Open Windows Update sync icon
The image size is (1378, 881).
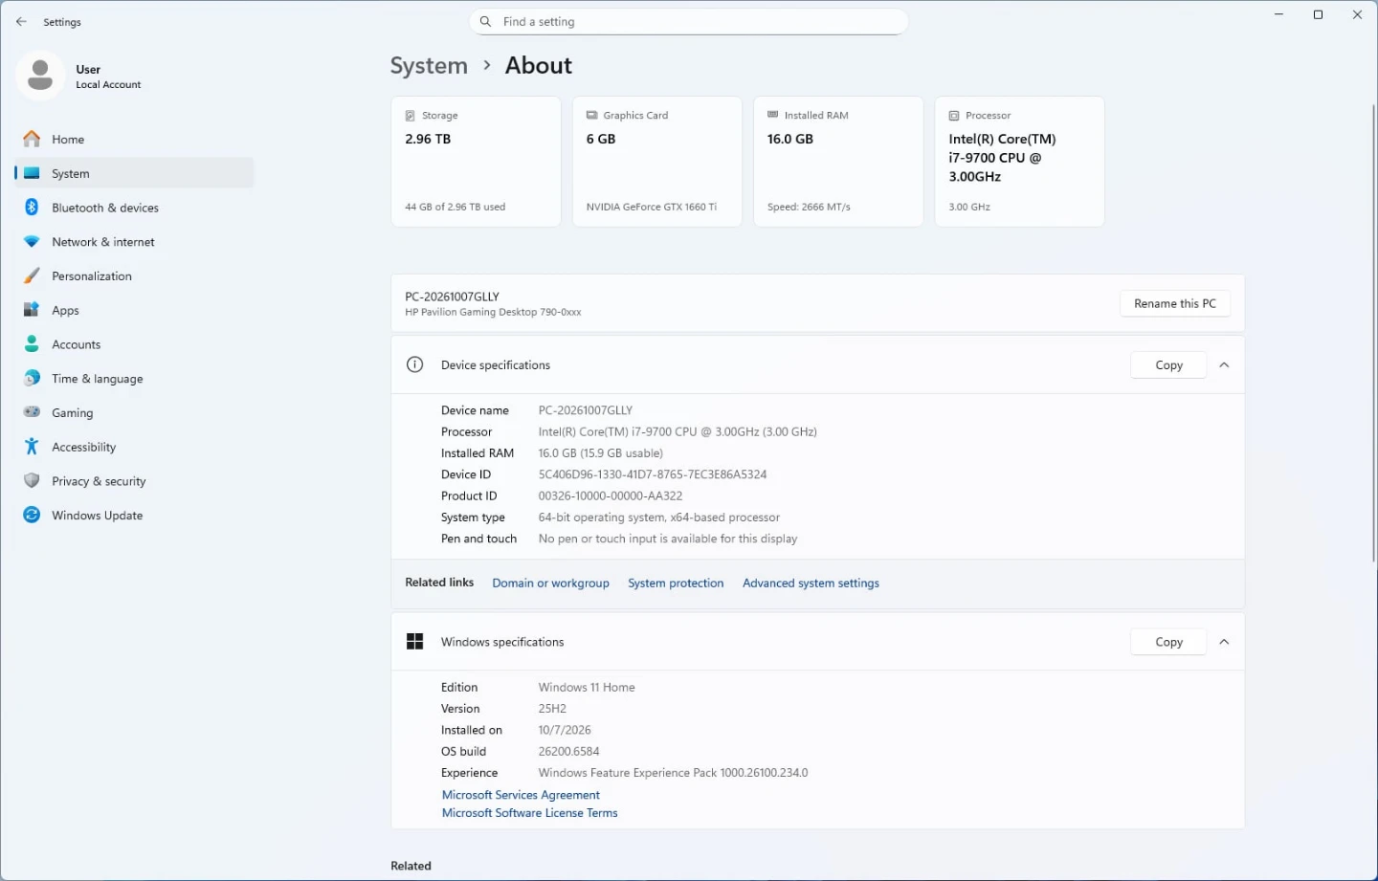(x=32, y=516)
